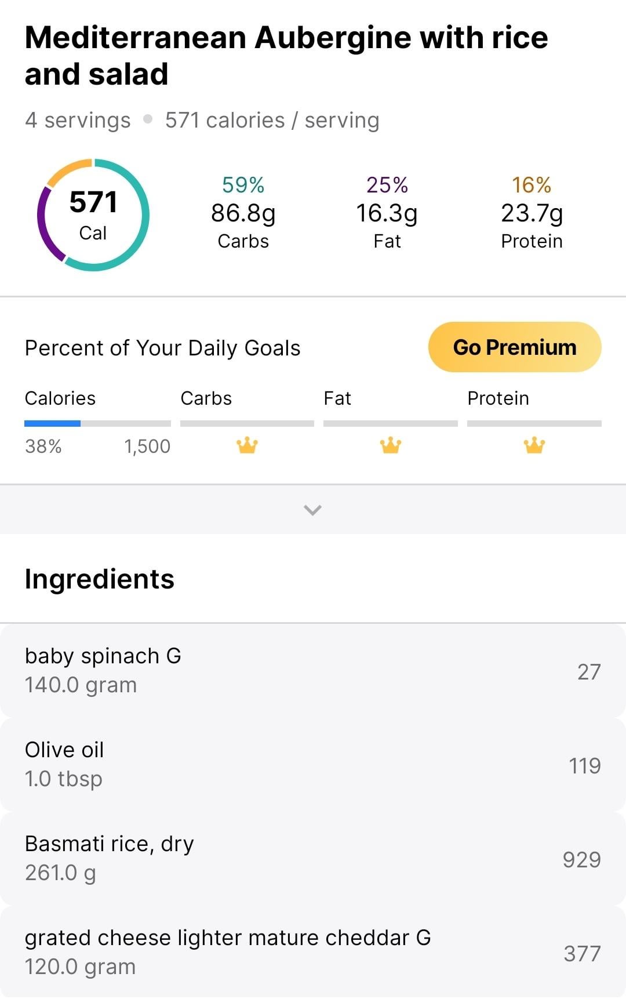Tap the Carbs daily goal bar

247,423
